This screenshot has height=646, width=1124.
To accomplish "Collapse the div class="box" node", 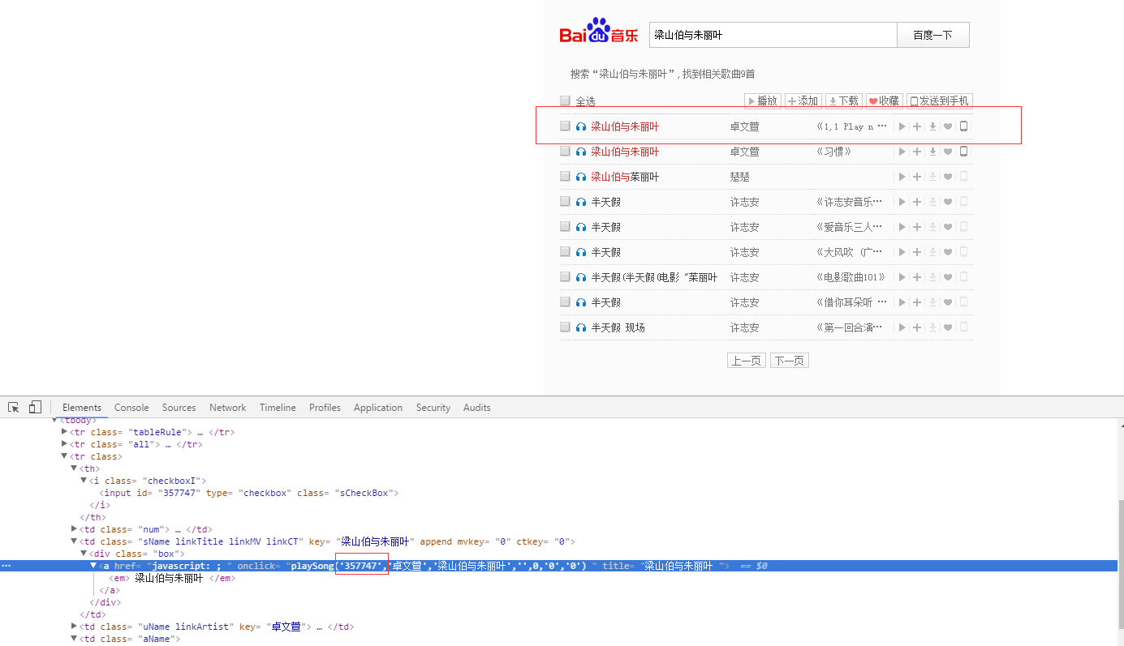I will click(x=84, y=554).
